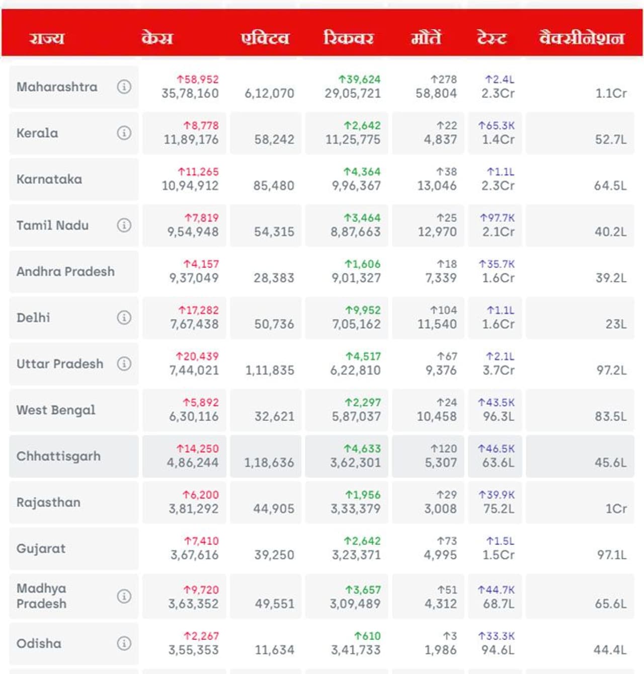Click Rajasthan's state name cell
This screenshot has height=674, width=644.
pyautogui.click(x=48, y=502)
